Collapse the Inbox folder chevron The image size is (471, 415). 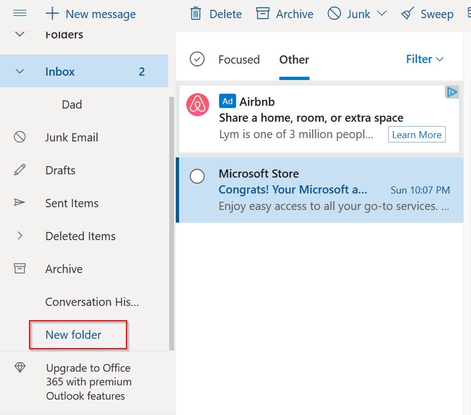click(20, 71)
